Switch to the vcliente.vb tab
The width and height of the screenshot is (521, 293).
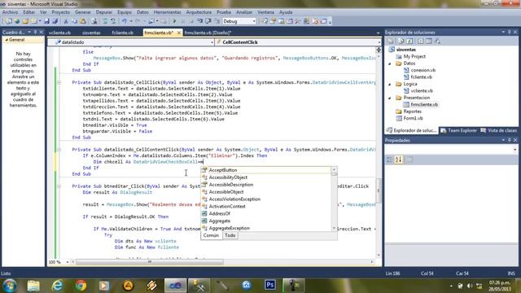pyautogui.click(x=59, y=33)
